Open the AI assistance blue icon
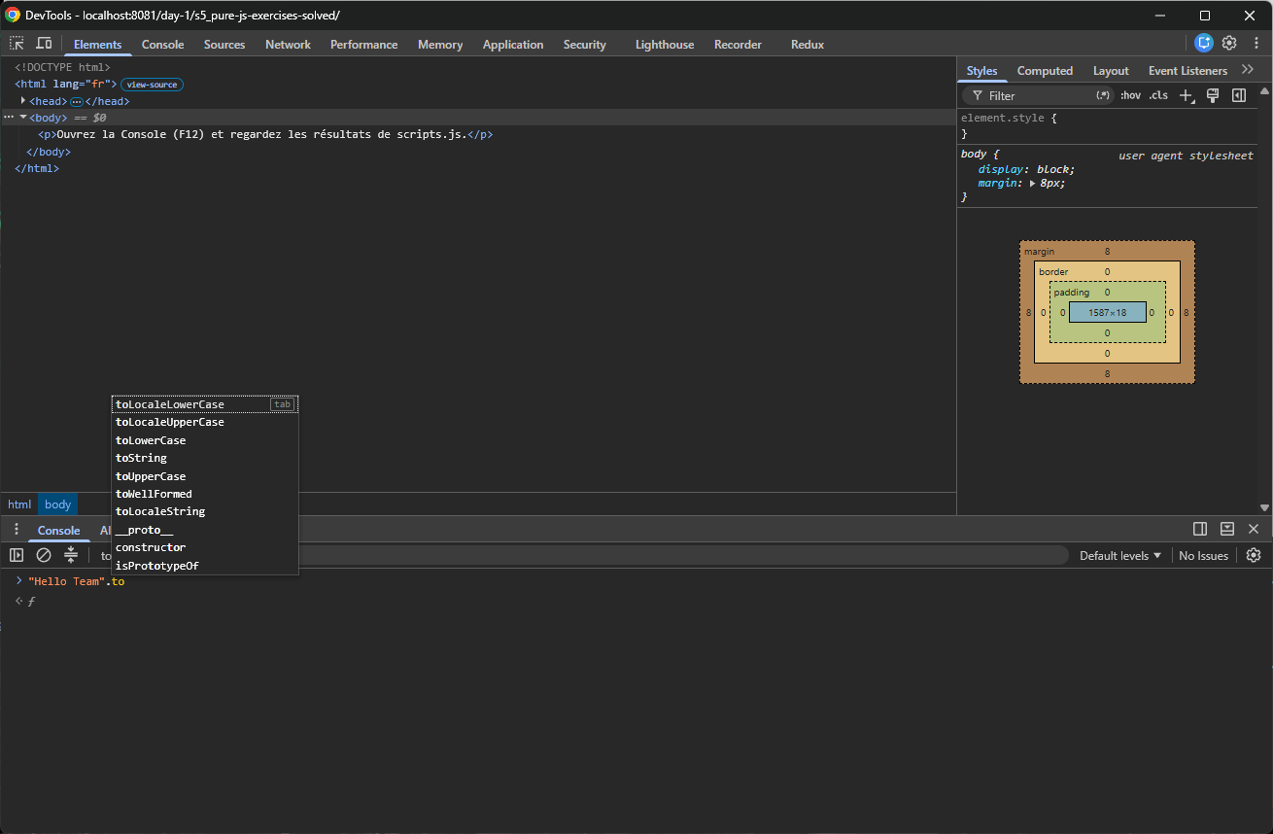This screenshot has width=1273, height=834. coord(1204,43)
